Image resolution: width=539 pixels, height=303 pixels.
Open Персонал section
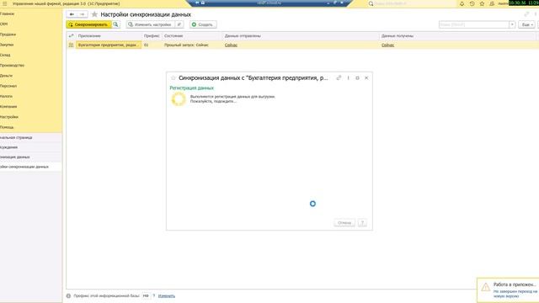pyautogui.click(x=8, y=86)
